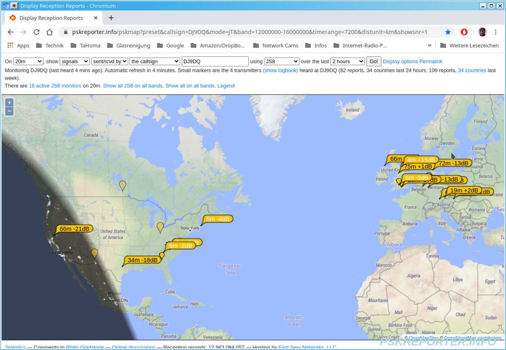Image resolution: width=506 pixels, height=350 pixels.
Task: Click the site lock icon in address bar
Action: click(66, 32)
